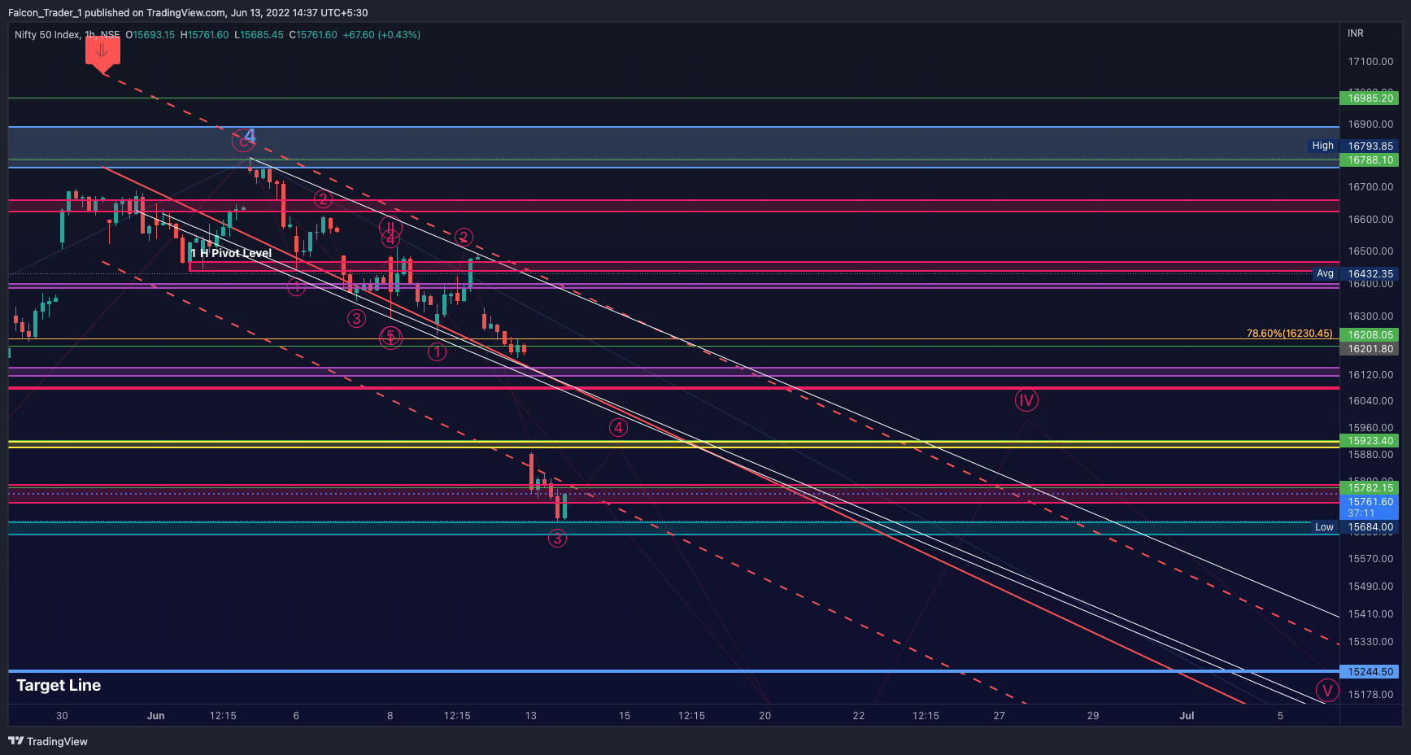Viewport: 1411px width, 755px height.
Task: Click the 16788.10 green price tag
Action: coord(1369,160)
